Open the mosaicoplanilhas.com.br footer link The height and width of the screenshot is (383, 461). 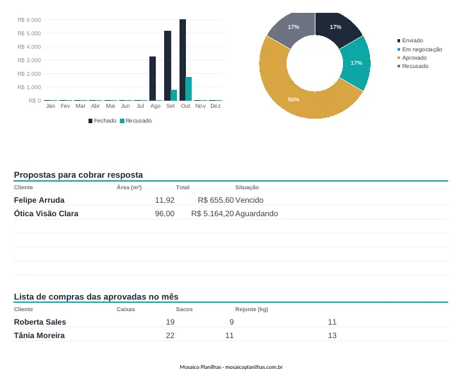coord(254,367)
